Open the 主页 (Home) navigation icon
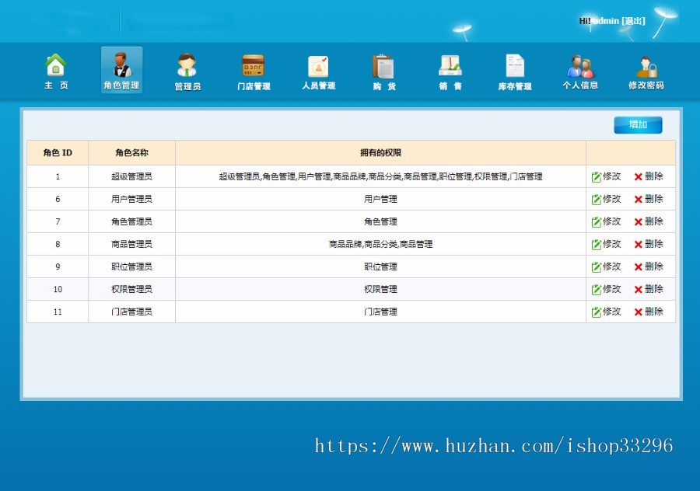This screenshot has height=491, width=700. [x=54, y=71]
